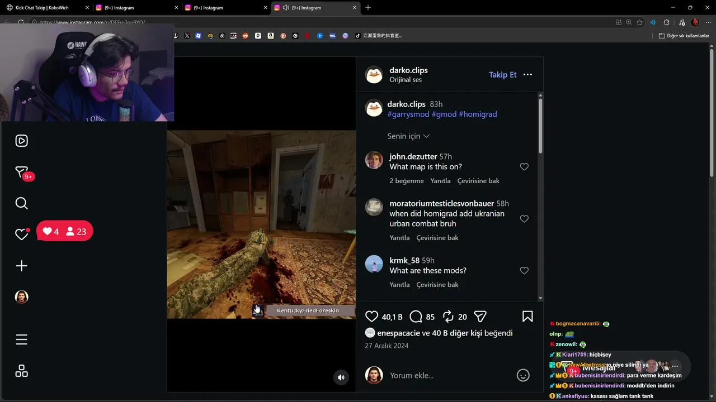Like moratoriumtesticlesvonbauer's comment
The height and width of the screenshot is (402, 716).
524,219
